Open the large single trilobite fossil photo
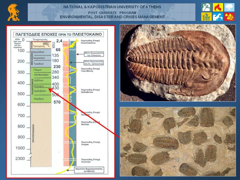Screen dimensions: 240x180 178,63
